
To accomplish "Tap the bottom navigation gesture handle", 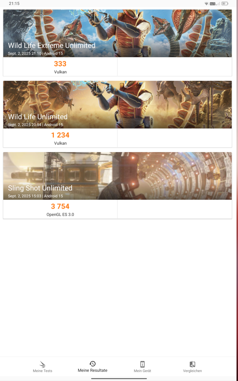I will point(119,378).
